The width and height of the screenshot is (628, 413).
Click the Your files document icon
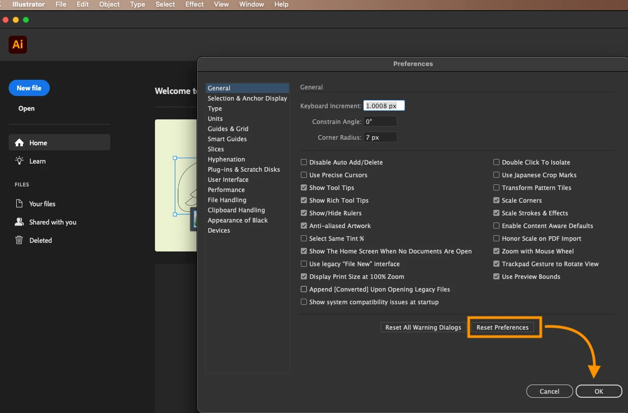pos(19,204)
